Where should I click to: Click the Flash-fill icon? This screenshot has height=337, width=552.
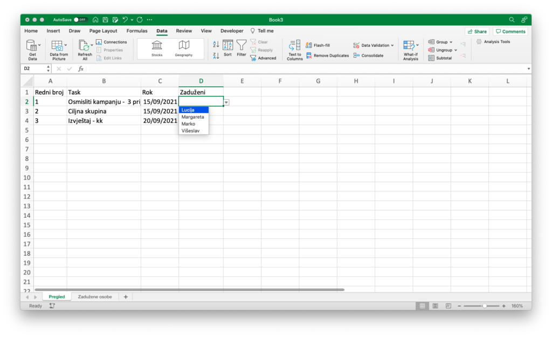[x=309, y=45]
